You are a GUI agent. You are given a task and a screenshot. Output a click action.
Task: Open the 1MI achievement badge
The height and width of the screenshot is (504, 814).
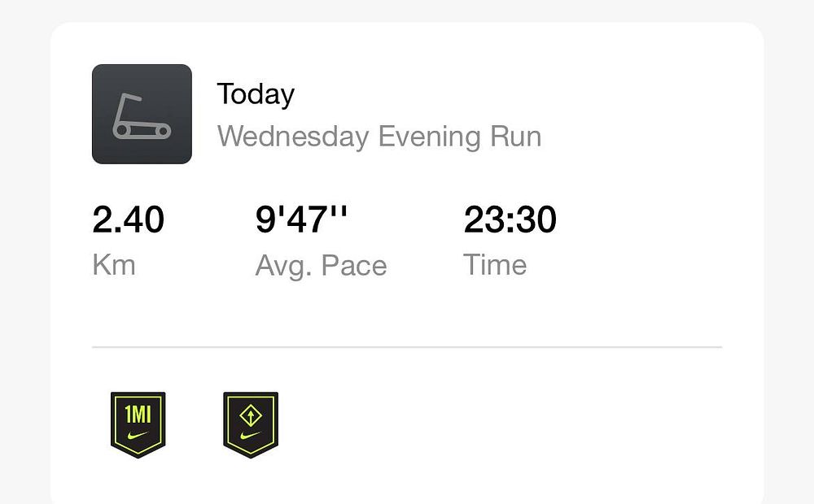click(138, 424)
